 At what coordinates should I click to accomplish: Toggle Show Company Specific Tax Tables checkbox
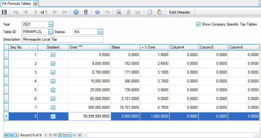tap(198, 24)
